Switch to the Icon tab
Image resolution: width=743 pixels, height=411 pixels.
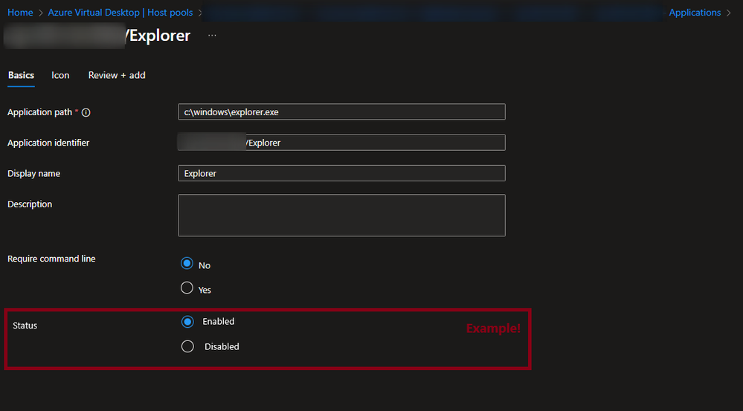(60, 75)
